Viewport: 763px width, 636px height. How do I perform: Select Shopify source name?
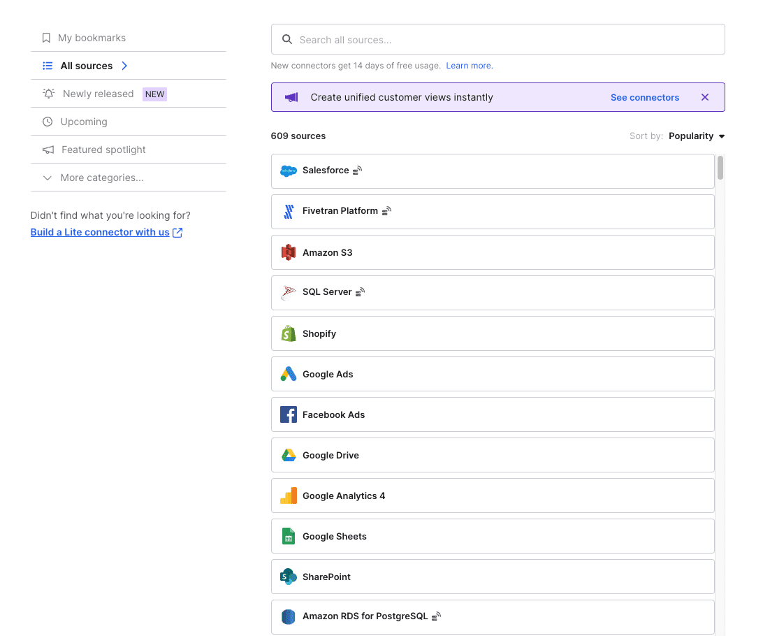coord(319,334)
